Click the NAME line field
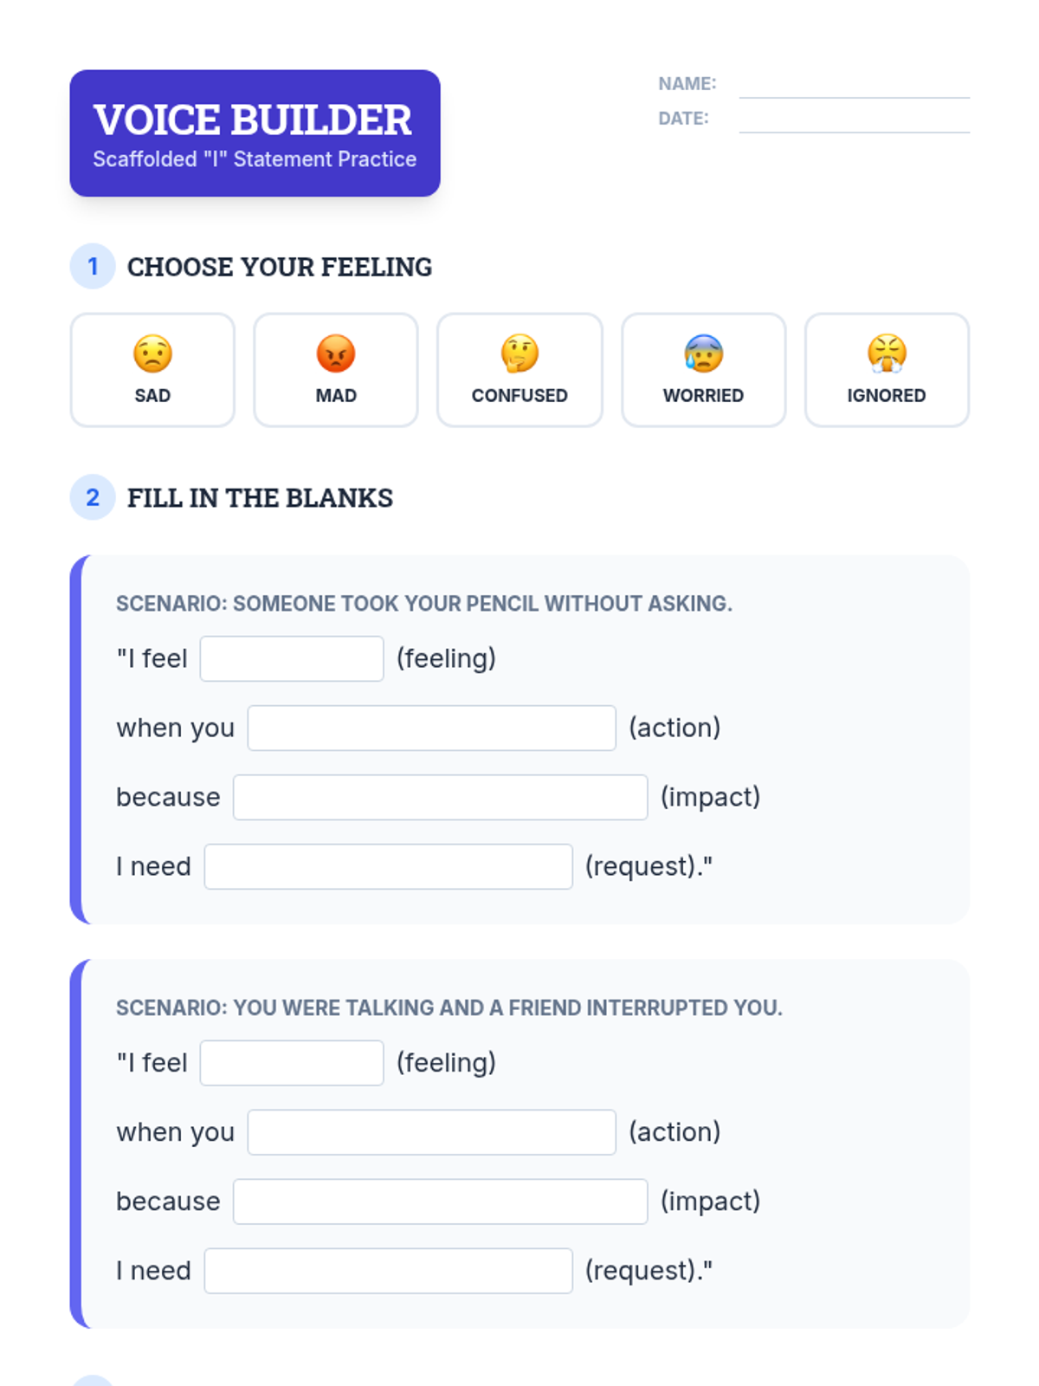Viewport: 1039px width, 1386px height. pyautogui.click(x=855, y=85)
